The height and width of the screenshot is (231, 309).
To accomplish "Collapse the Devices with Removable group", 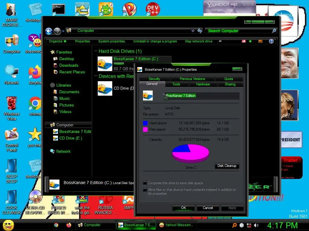I will click(96, 76).
